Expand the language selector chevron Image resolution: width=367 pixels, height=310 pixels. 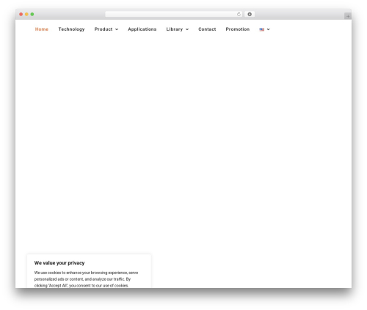(269, 29)
